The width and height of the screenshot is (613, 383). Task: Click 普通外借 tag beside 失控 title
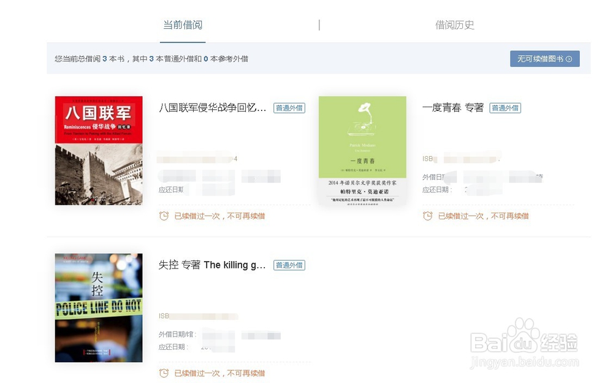coord(289,265)
